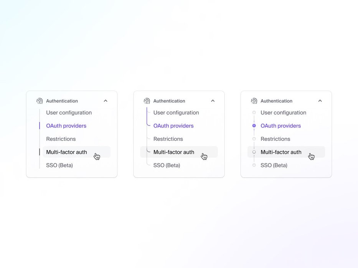This screenshot has width=358, height=268.
Task: Select Multi-factor auth in middle panel
Action: [174, 152]
